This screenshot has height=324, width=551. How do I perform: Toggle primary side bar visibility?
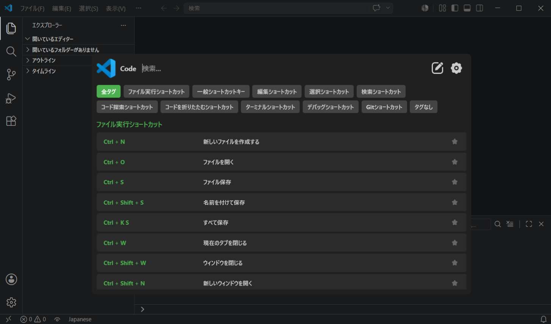(x=455, y=8)
